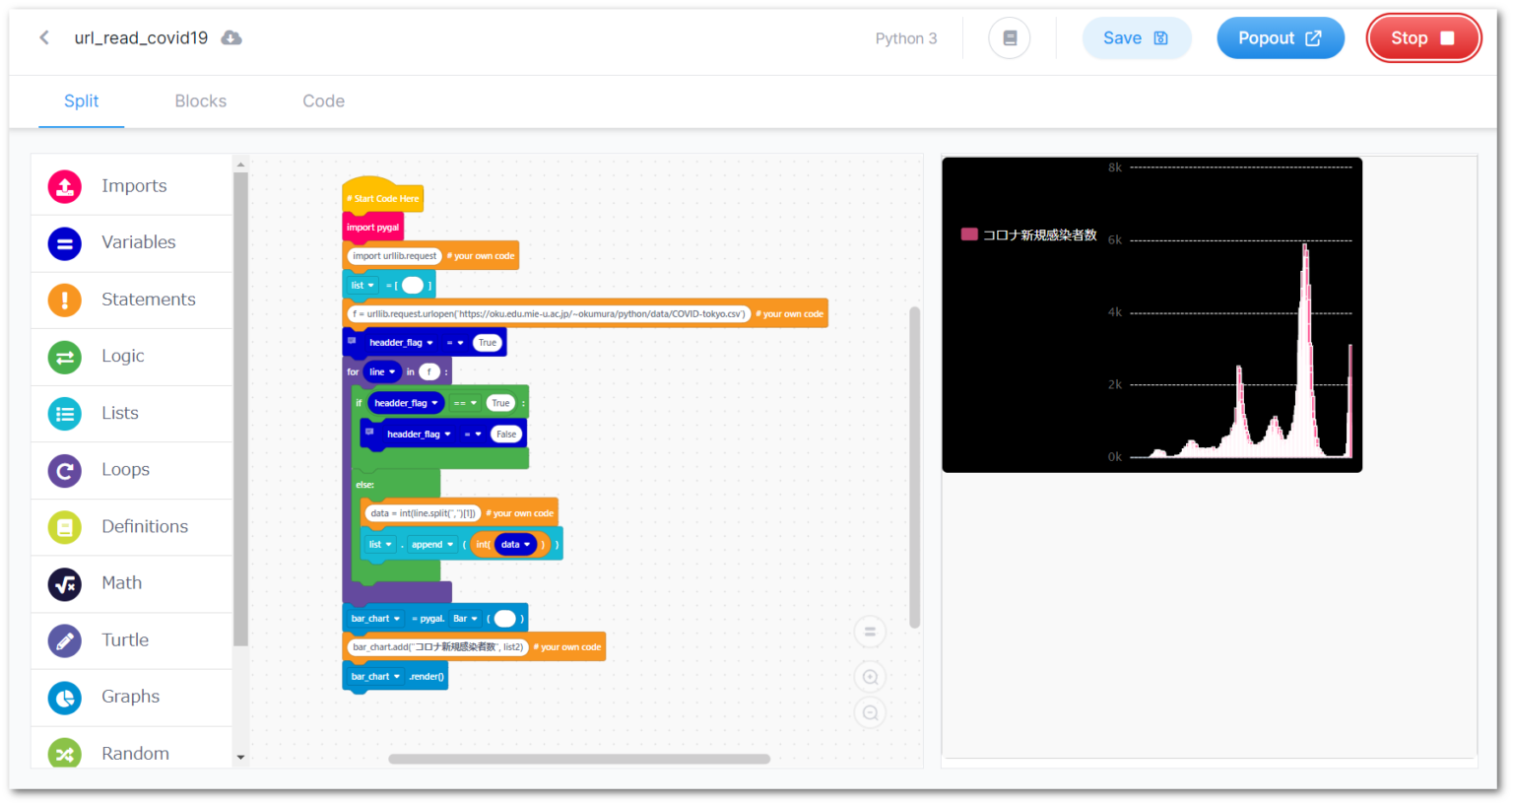The width and height of the screenshot is (1513, 805).
Task: Zoom in using the magnifier icon on canvas
Action: [x=870, y=677]
